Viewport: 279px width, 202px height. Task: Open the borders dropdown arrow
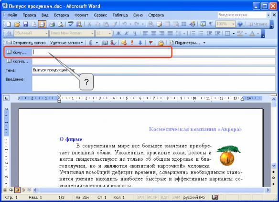234,33
